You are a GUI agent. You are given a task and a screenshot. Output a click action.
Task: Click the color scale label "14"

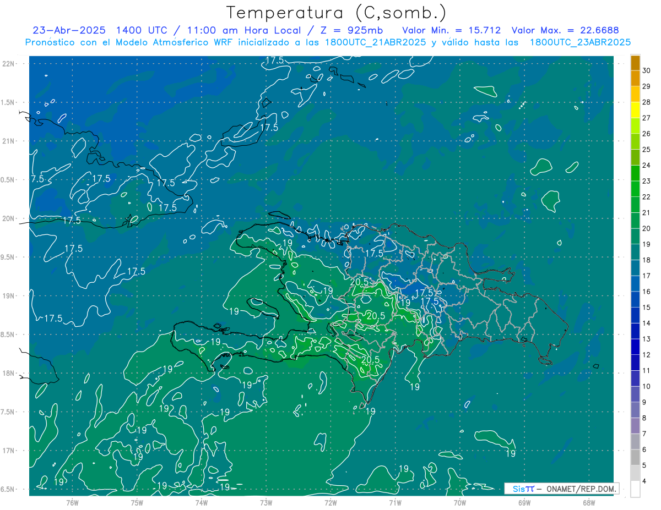coord(647,323)
